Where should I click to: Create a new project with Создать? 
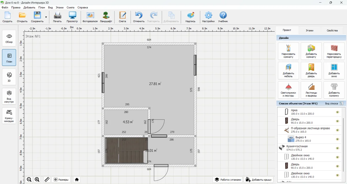coord(7,17)
